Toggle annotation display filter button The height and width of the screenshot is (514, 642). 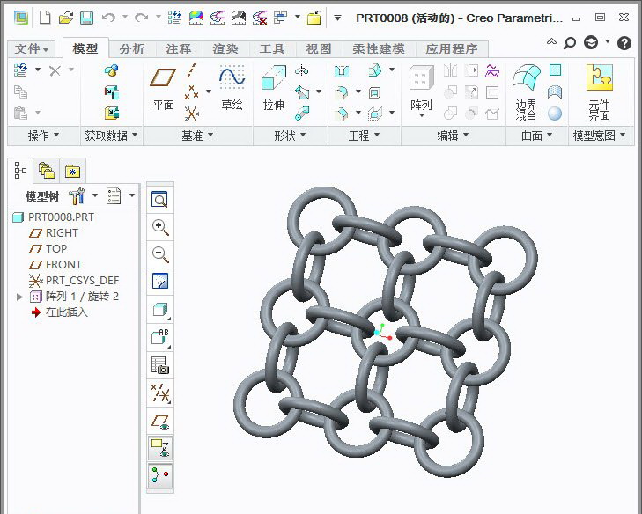click(x=160, y=448)
